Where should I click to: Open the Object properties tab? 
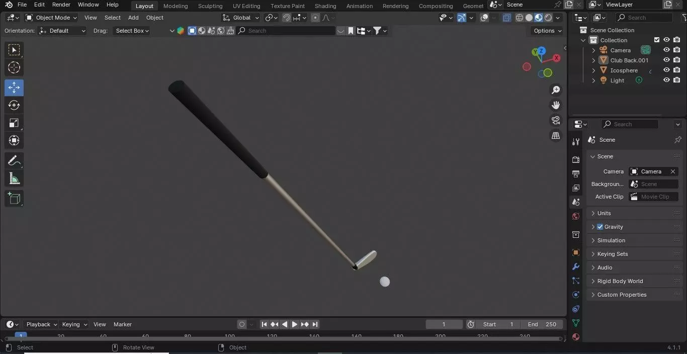click(x=576, y=252)
